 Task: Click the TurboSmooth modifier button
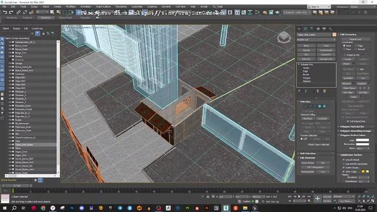pos(326,50)
